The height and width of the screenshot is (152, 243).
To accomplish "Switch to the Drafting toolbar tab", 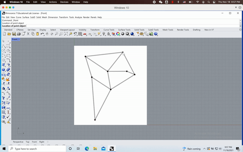I will click(x=196, y=30).
